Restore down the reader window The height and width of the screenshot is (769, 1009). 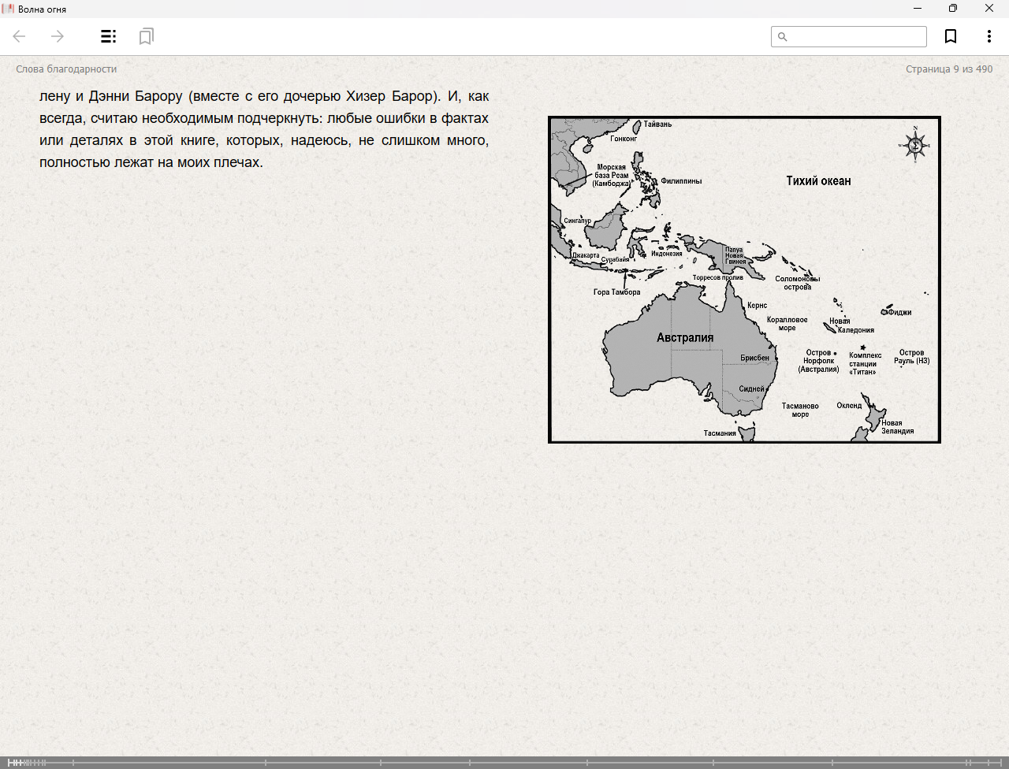point(953,9)
